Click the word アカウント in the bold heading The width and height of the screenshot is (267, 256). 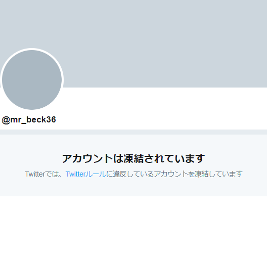87,158
